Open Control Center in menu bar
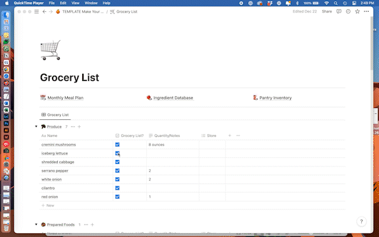The image size is (379, 237). tap(354, 3)
